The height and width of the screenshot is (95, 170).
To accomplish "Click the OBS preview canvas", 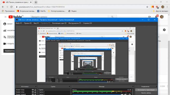I will 86,55.
